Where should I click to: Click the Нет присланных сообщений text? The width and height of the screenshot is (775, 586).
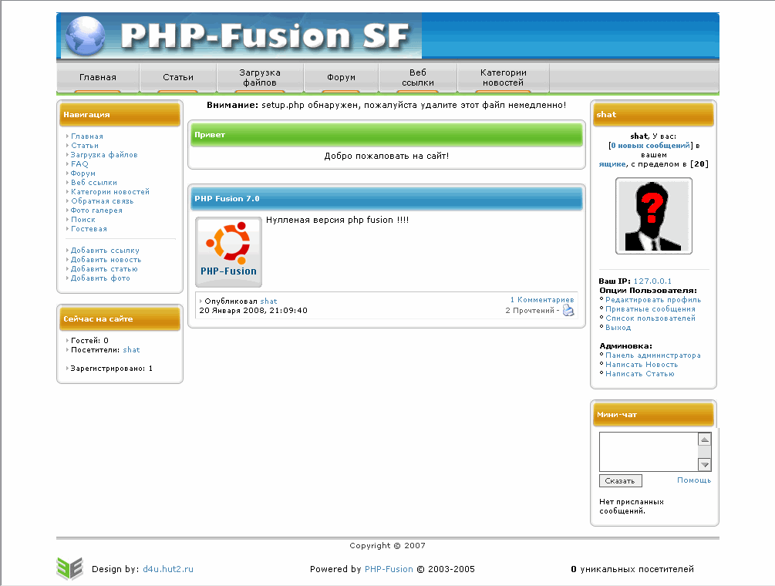632,507
